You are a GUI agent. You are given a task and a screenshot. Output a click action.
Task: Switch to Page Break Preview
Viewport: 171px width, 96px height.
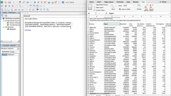[101, 5]
